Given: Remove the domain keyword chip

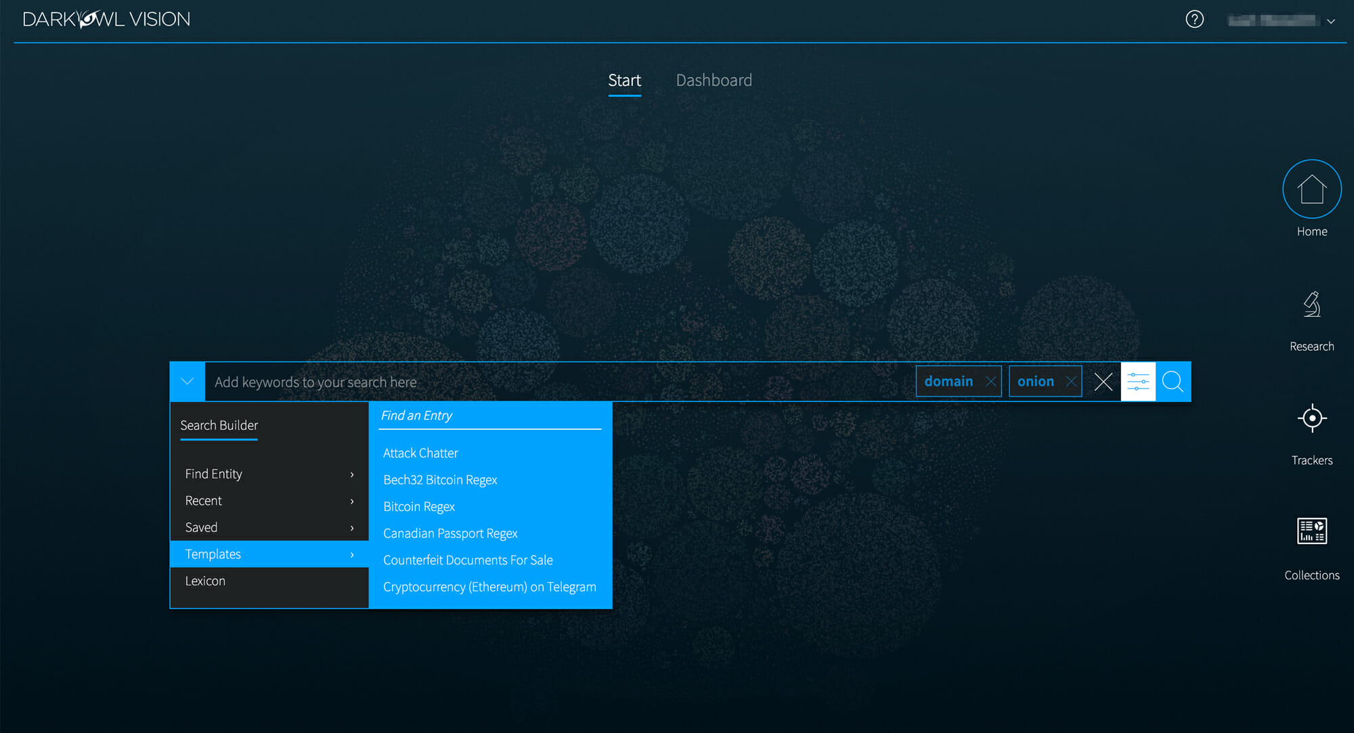Looking at the screenshot, I should (x=990, y=381).
